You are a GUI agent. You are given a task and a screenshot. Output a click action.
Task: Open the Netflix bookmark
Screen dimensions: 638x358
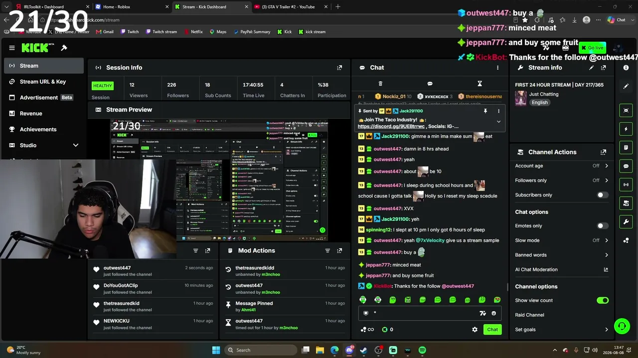193,32
